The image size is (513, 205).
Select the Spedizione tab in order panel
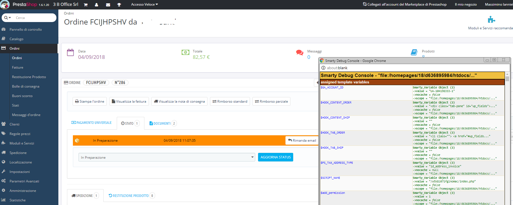85,196
